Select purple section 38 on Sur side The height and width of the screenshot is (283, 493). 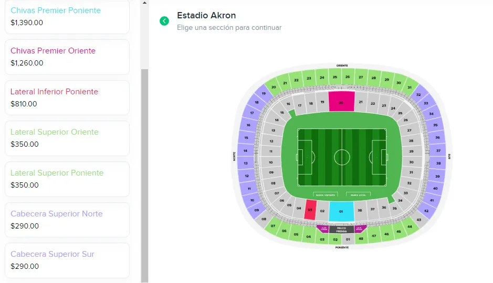tap(438, 163)
